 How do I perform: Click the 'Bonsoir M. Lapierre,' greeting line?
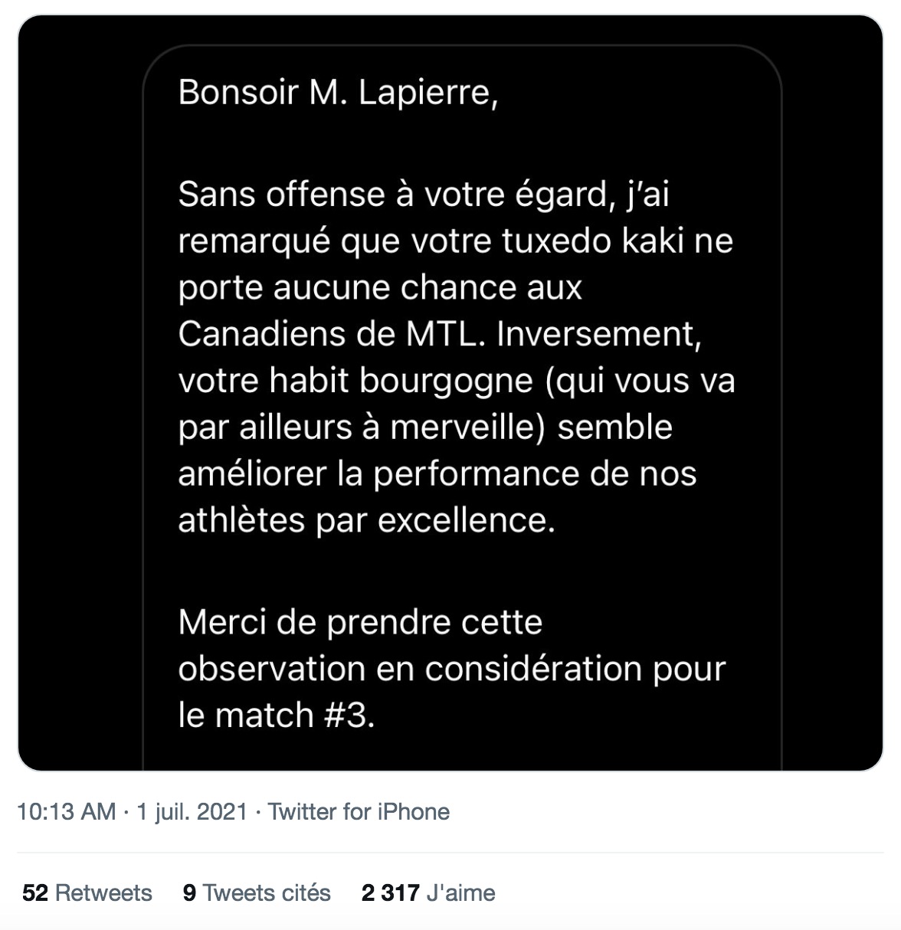[x=338, y=93]
